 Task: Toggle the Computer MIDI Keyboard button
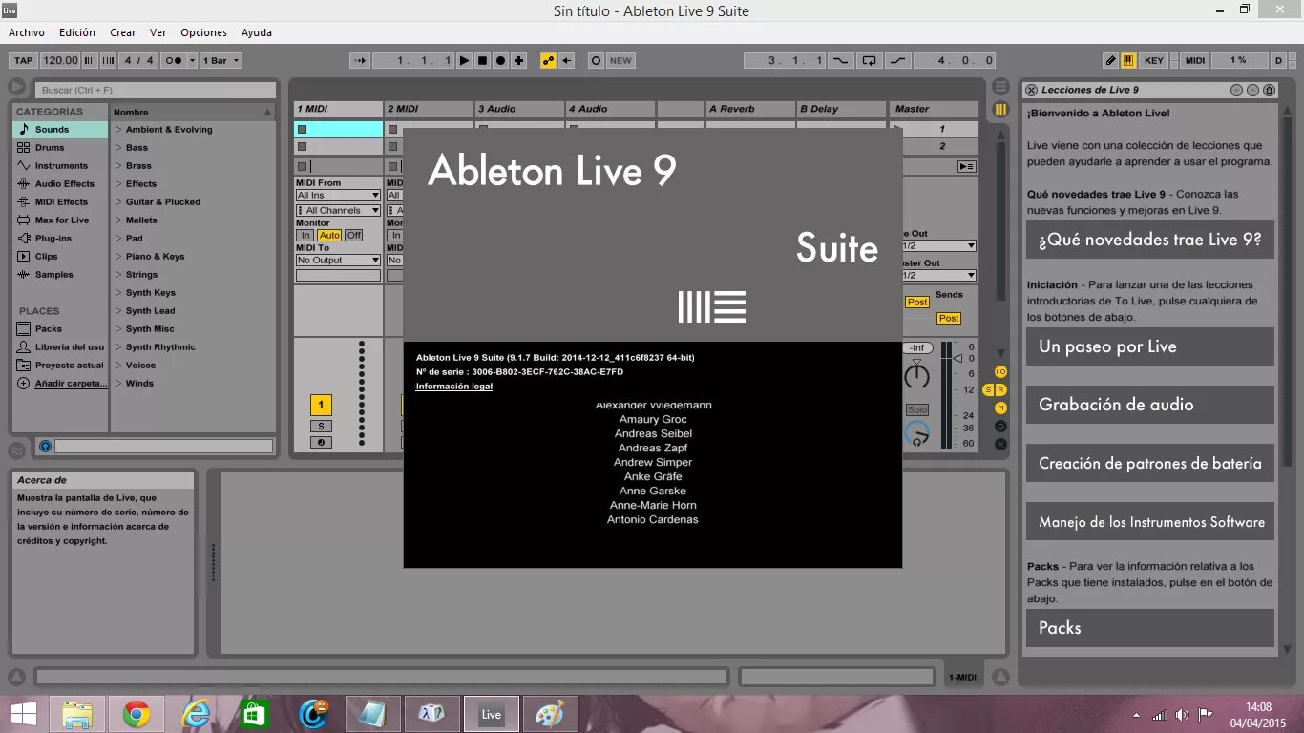pyautogui.click(x=1128, y=60)
